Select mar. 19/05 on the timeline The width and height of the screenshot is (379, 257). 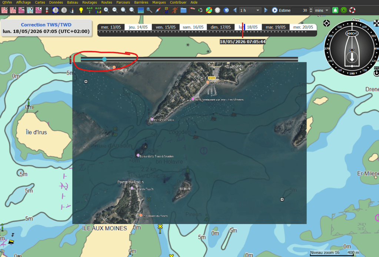(276, 27)
